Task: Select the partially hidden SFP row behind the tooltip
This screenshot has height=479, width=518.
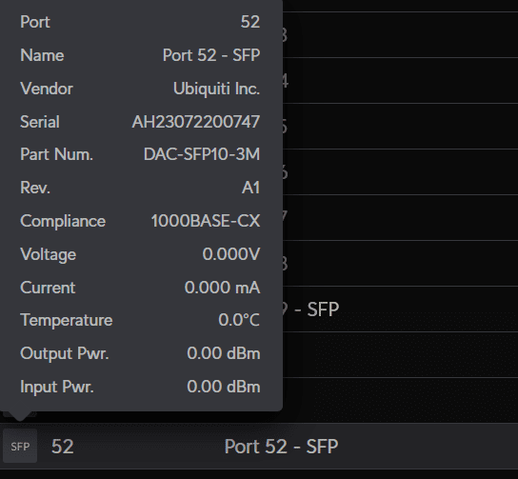Action: 400,309
